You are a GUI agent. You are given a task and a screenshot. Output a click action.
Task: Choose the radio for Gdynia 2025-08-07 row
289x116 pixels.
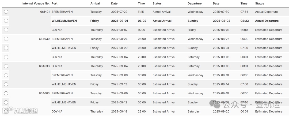6,30
